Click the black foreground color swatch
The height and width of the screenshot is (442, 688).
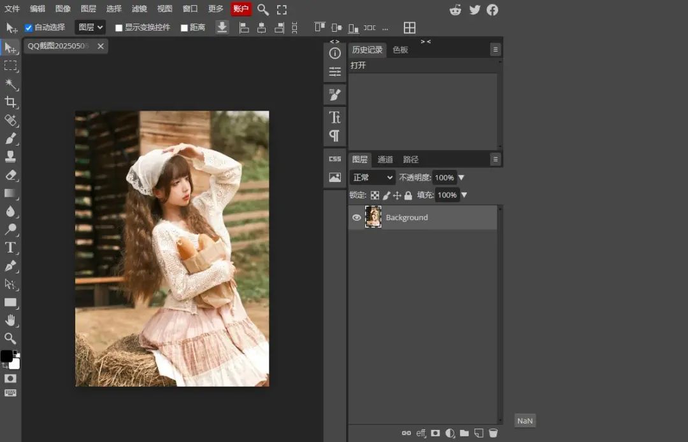coord(6,356)
